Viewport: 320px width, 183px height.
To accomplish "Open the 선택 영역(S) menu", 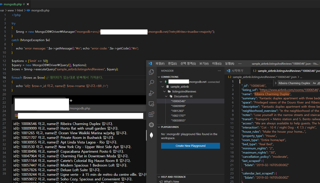I will [x=188, y=63].
